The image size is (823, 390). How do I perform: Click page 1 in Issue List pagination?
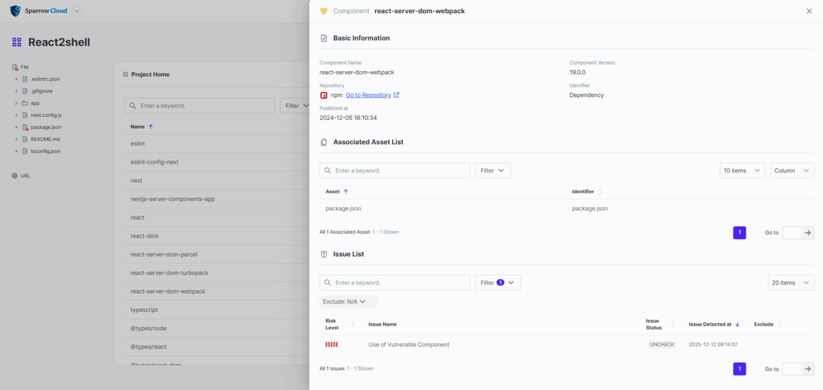(x=739, y=369)
